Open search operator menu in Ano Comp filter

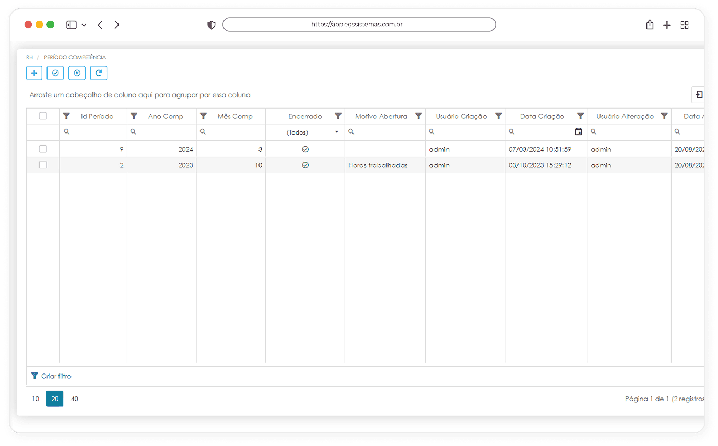(134, 132)
